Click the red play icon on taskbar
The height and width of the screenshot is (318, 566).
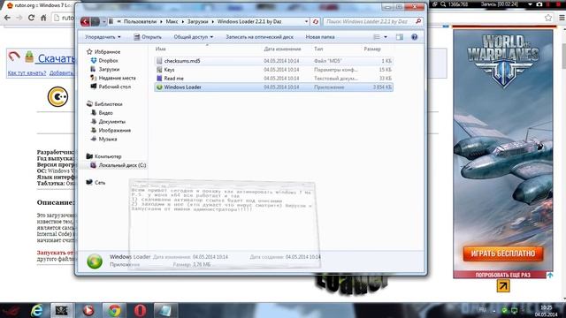pos(88,310)
